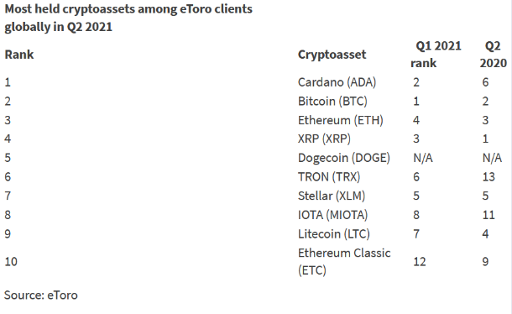
Task: Click rank number 10 cell
Action: 11,262
